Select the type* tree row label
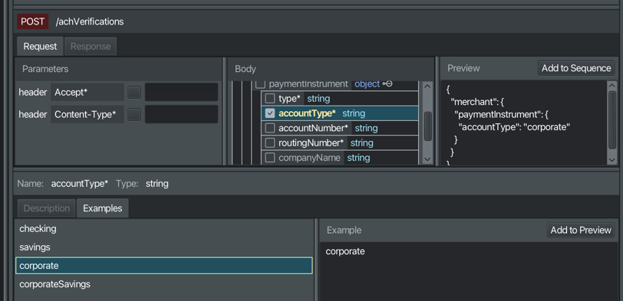This screenshot has height=301, width=623. point(290,98)
